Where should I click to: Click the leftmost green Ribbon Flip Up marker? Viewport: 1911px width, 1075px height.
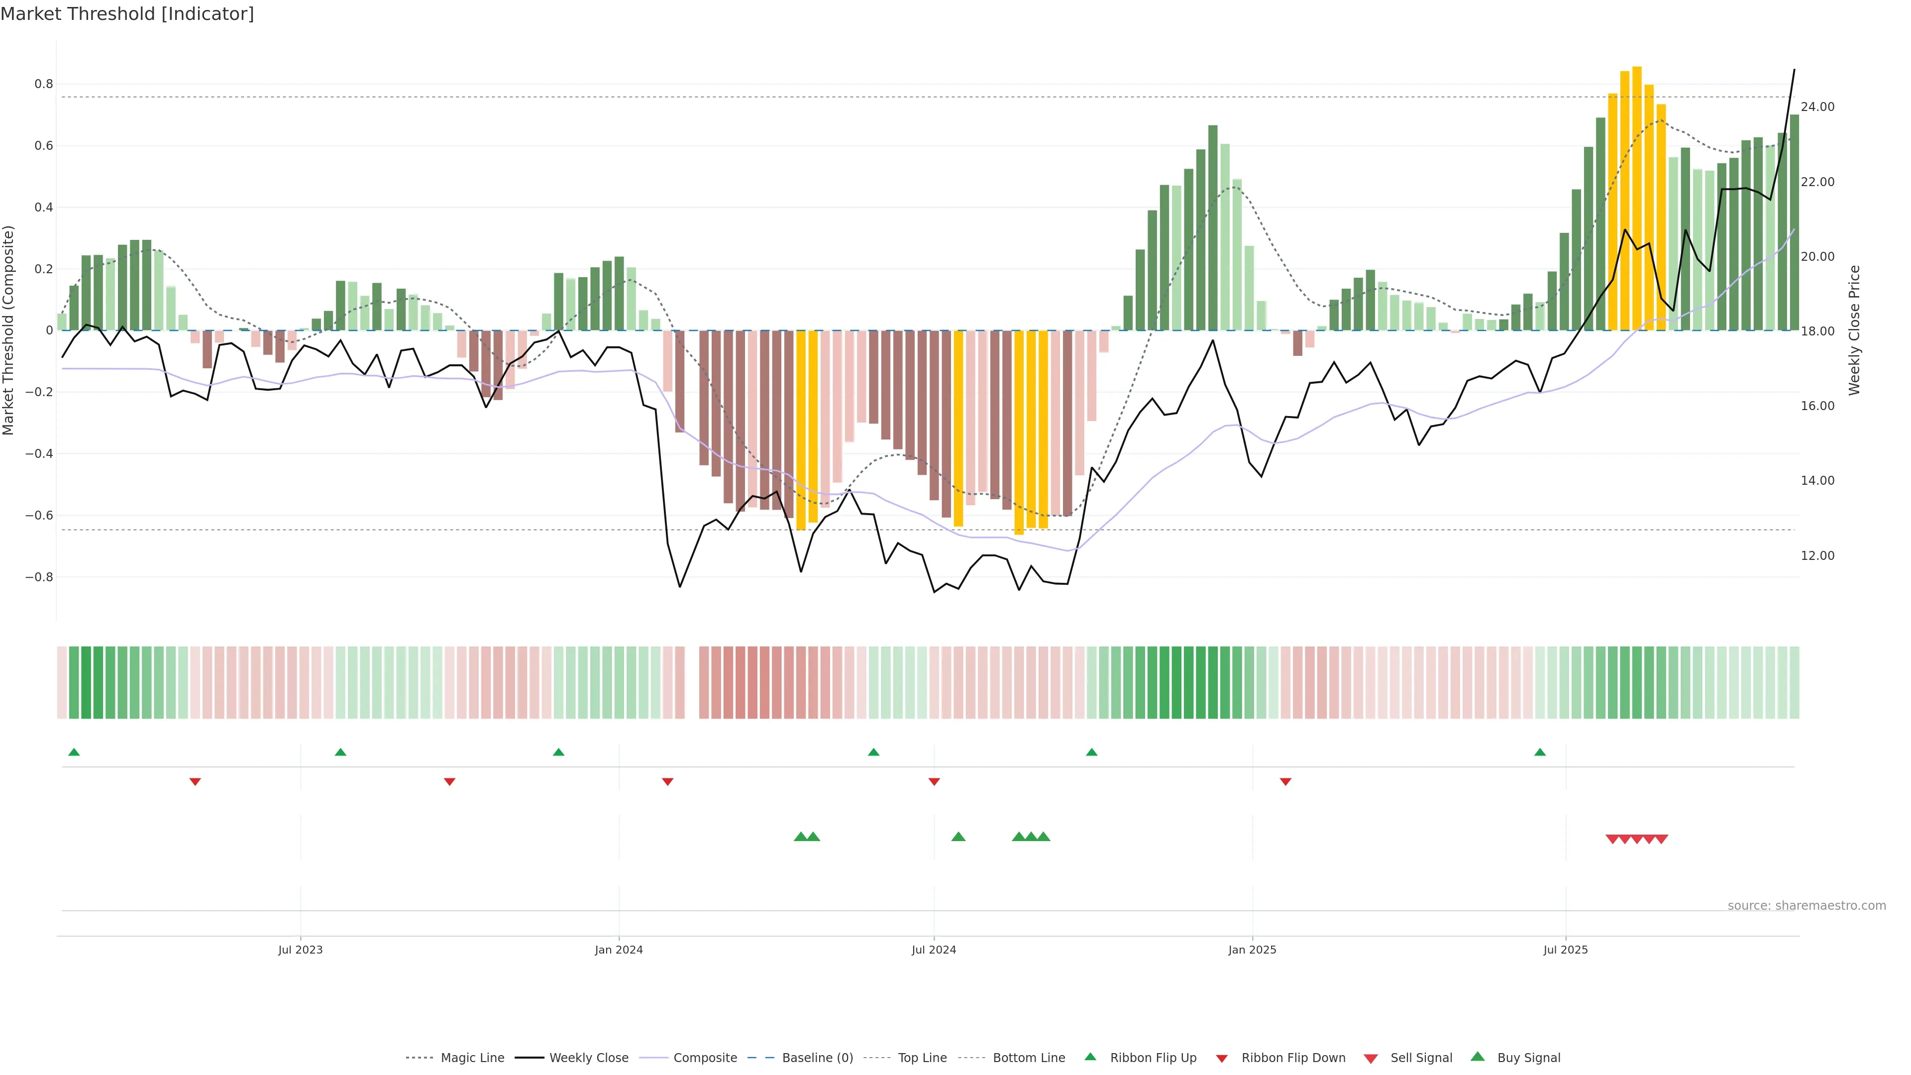(74, 752)
